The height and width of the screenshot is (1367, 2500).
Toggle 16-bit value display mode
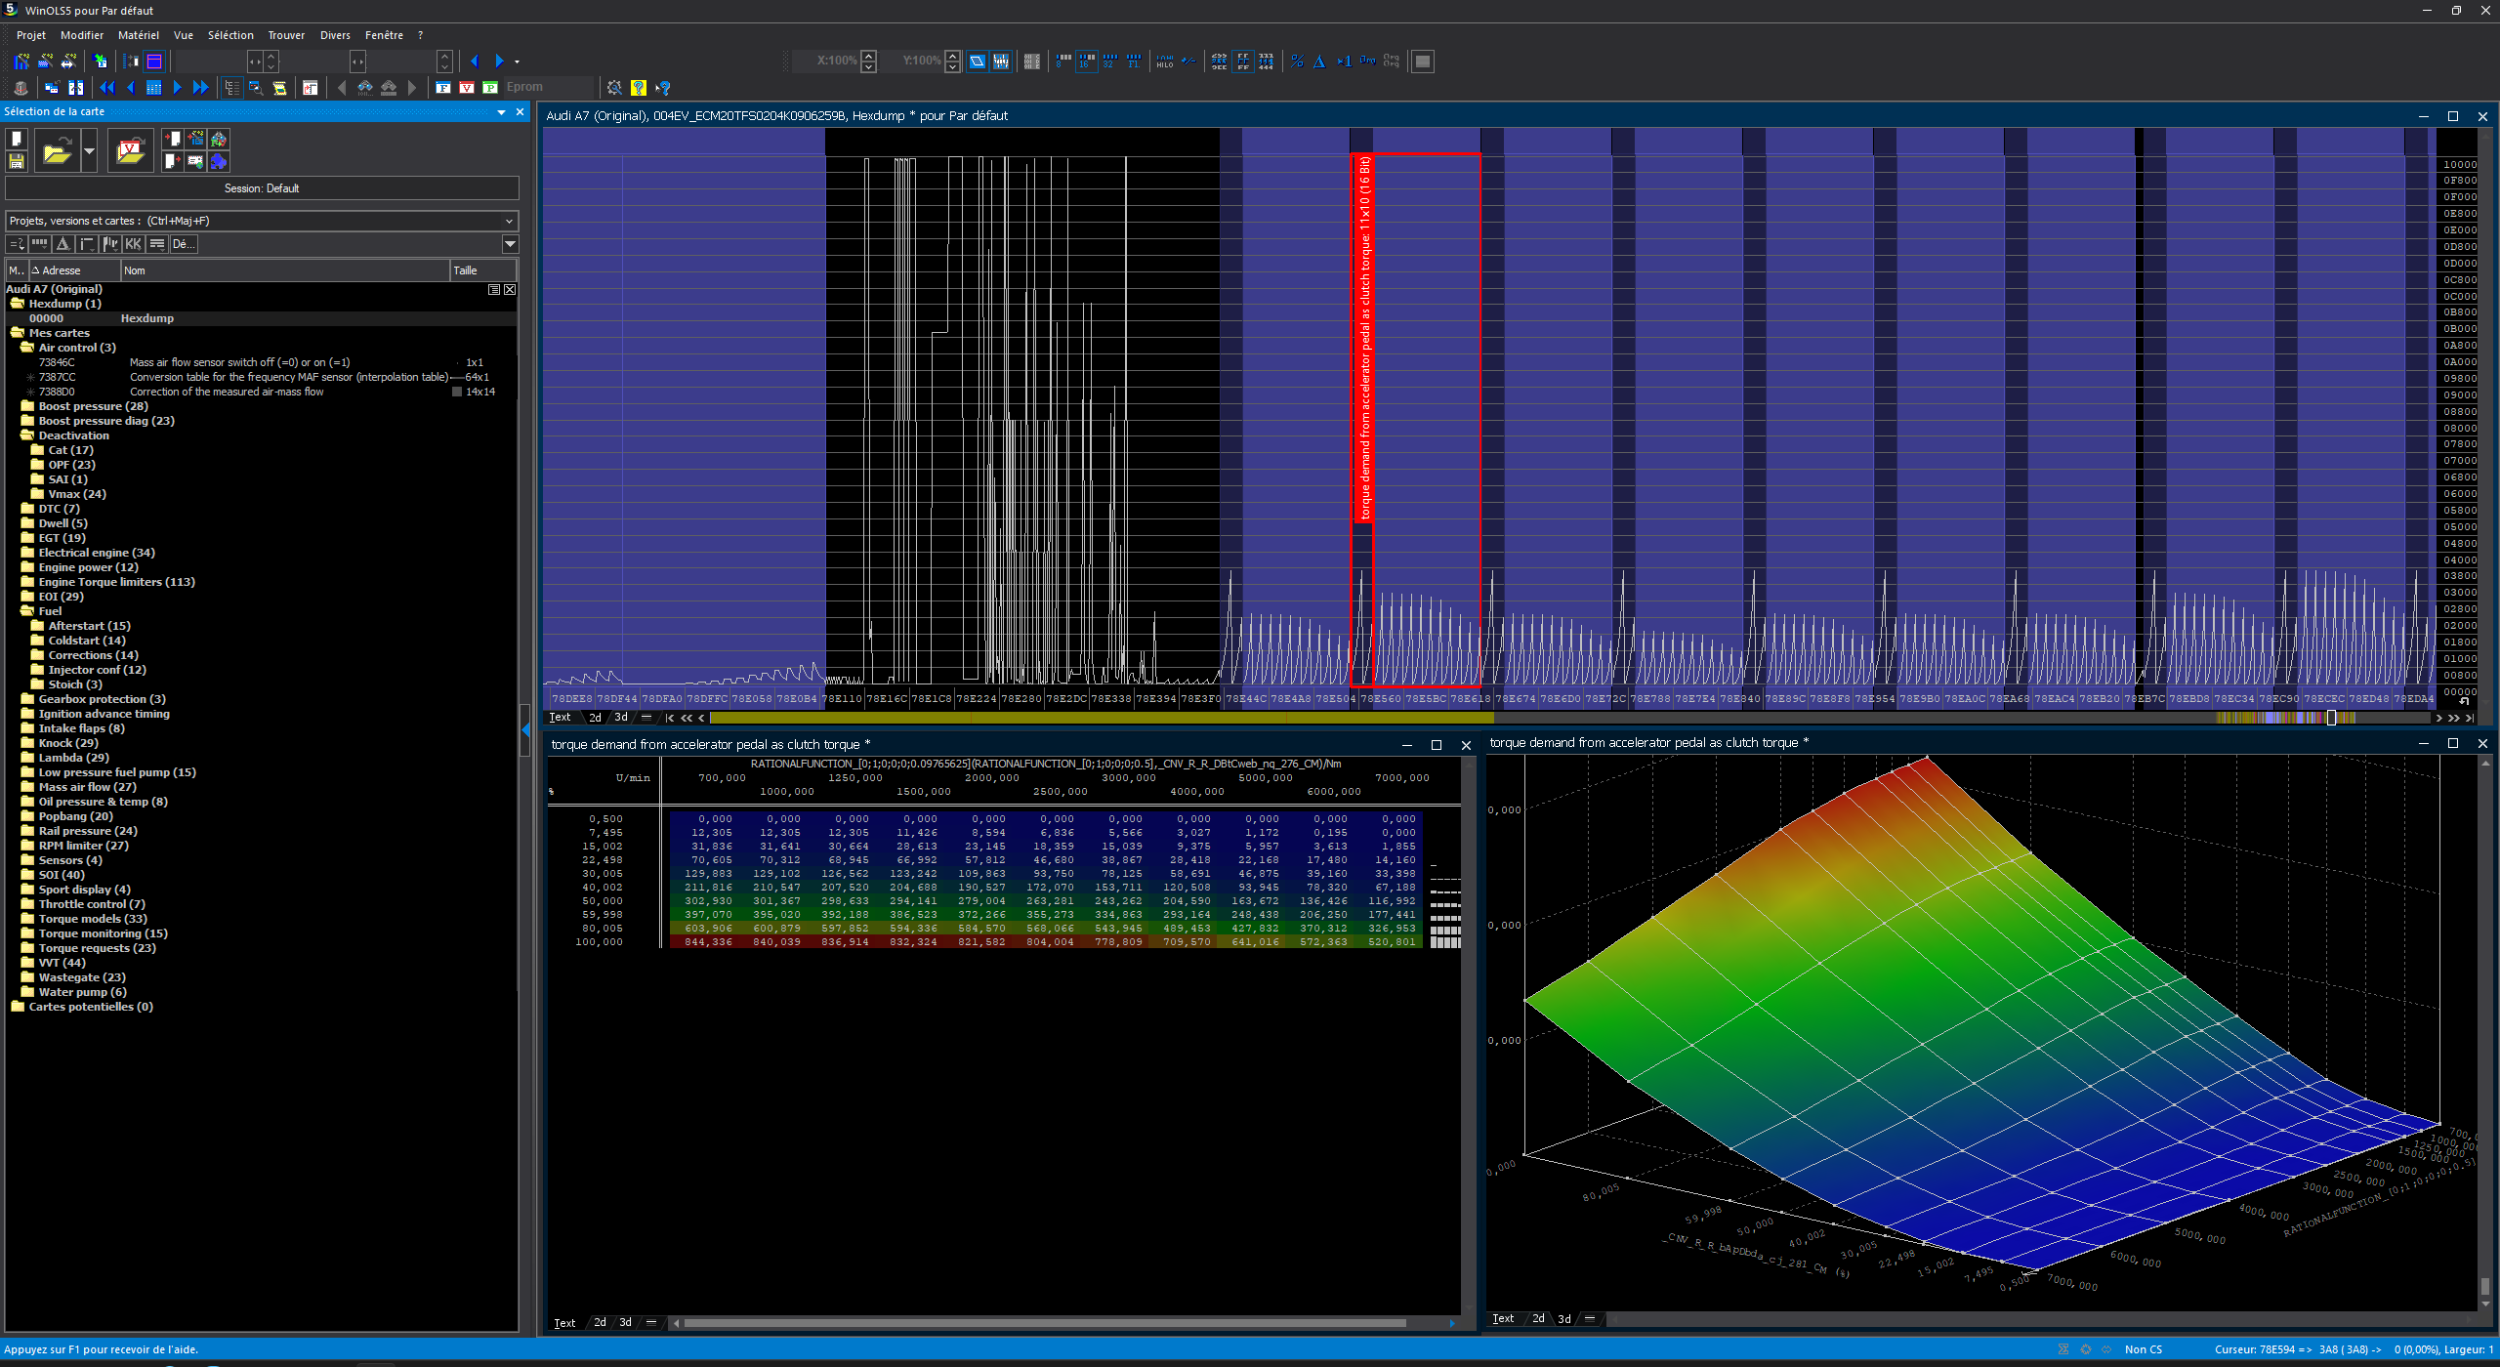(1086, 62)
